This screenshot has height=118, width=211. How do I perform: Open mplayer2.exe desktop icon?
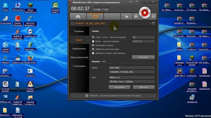click(x=17, y=60)
